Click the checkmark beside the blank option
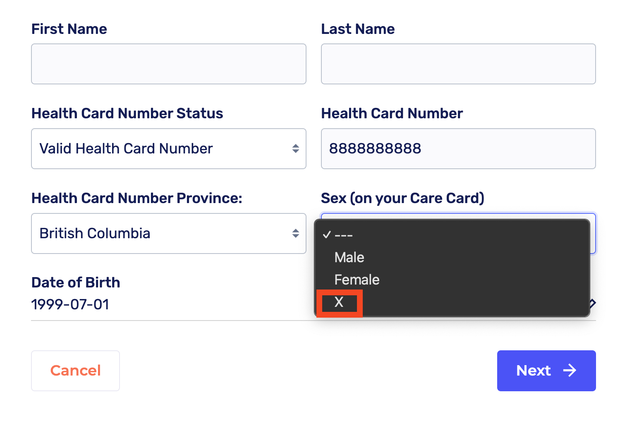This screenshot has height=426, width=632. tap(327, 235)
